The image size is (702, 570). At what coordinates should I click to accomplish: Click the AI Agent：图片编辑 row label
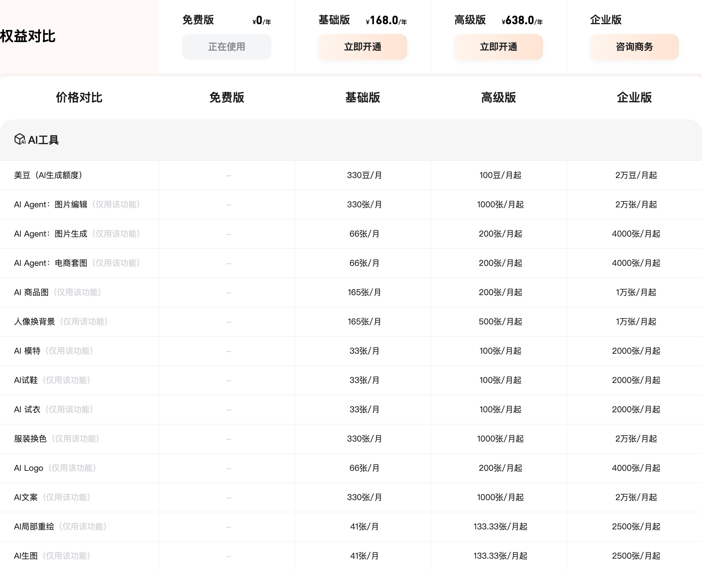[x=51, y=205]
